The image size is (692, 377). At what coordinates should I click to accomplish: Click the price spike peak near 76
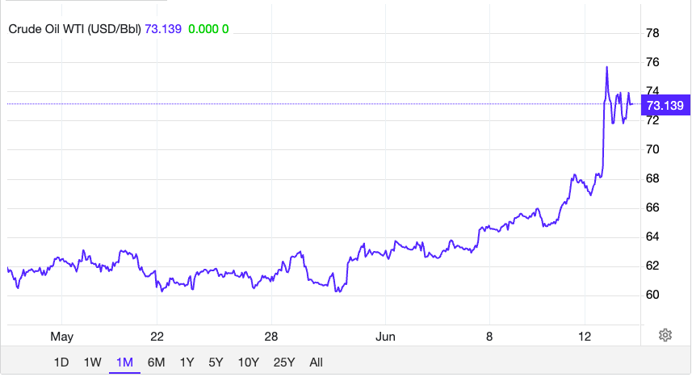point(607,67)
